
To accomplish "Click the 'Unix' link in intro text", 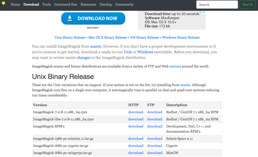I will click(x=128, y=52).
